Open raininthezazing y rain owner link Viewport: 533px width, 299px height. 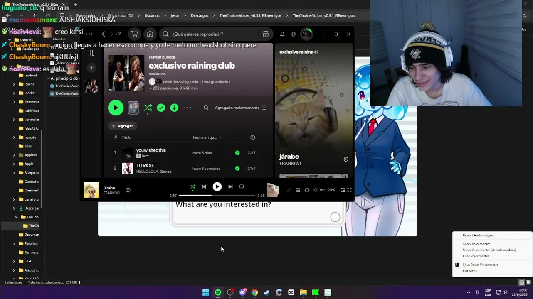tap(180, 82)
